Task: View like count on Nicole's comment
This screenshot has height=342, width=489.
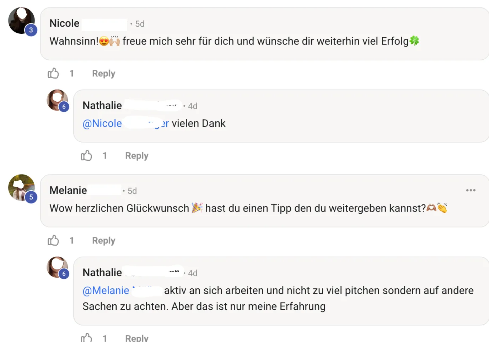Action: pos(72,73)
